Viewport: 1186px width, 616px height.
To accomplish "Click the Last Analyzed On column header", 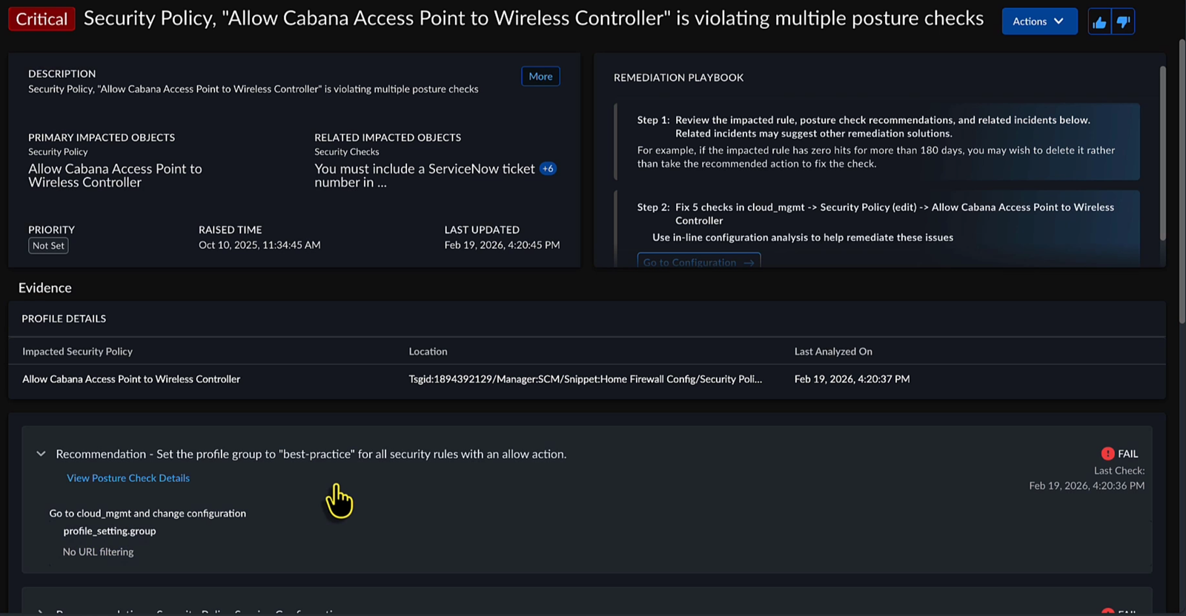I will click(833, 351).
